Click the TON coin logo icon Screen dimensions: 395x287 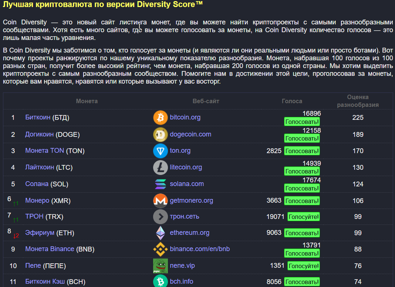pos(161,151)
